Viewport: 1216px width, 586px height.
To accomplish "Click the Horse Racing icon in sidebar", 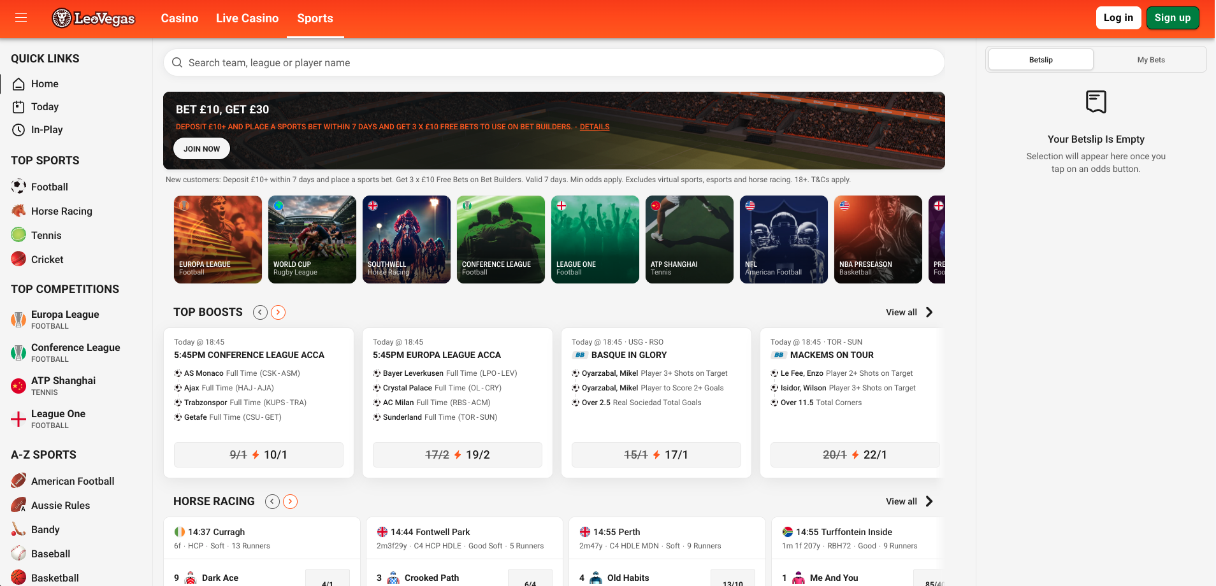I will [x=18, y=211].
